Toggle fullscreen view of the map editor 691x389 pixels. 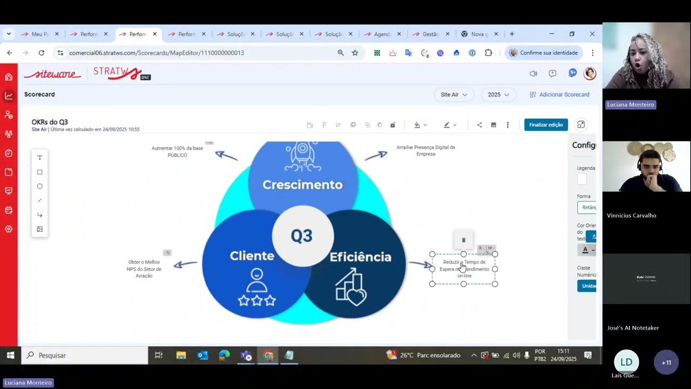click(581, 125)
